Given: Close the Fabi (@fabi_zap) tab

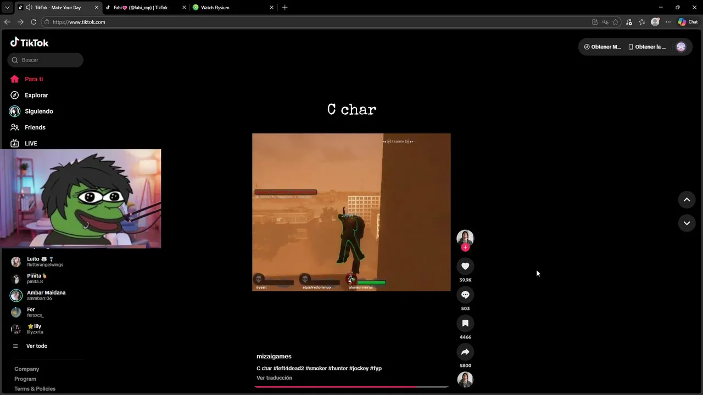Looking at the screenshot, I should pos(184,8).
